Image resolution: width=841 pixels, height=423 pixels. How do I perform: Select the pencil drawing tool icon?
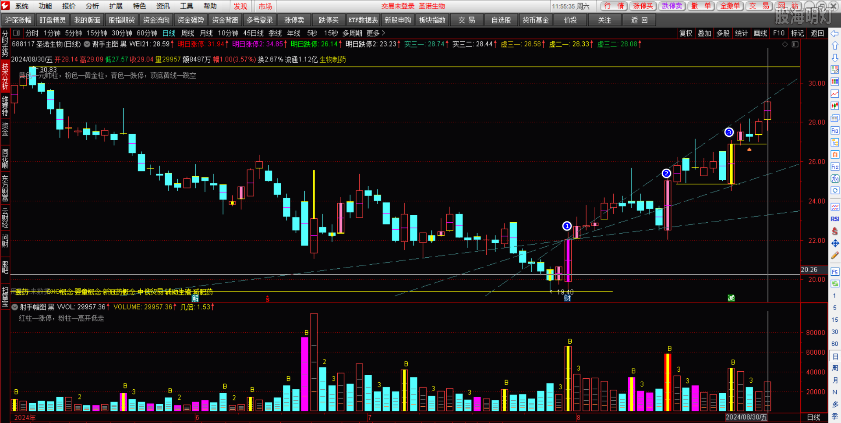click(835, 255)
